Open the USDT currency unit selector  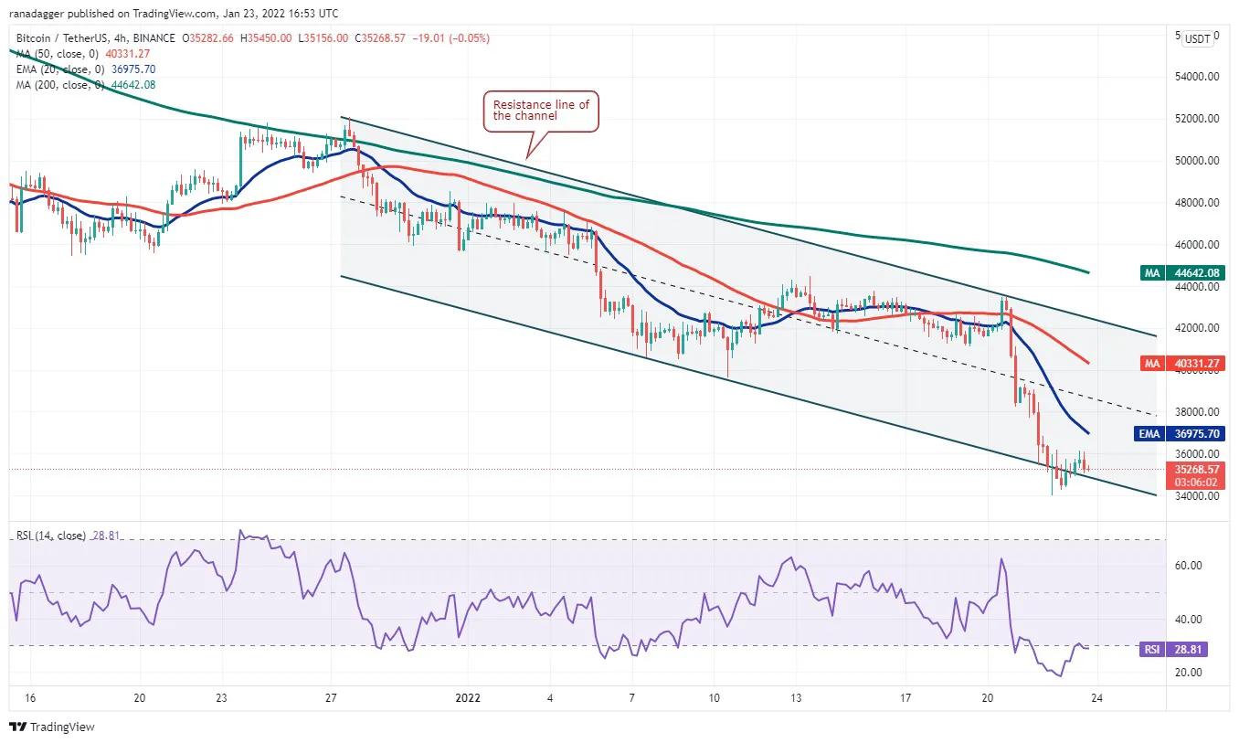pos(1197,38)
